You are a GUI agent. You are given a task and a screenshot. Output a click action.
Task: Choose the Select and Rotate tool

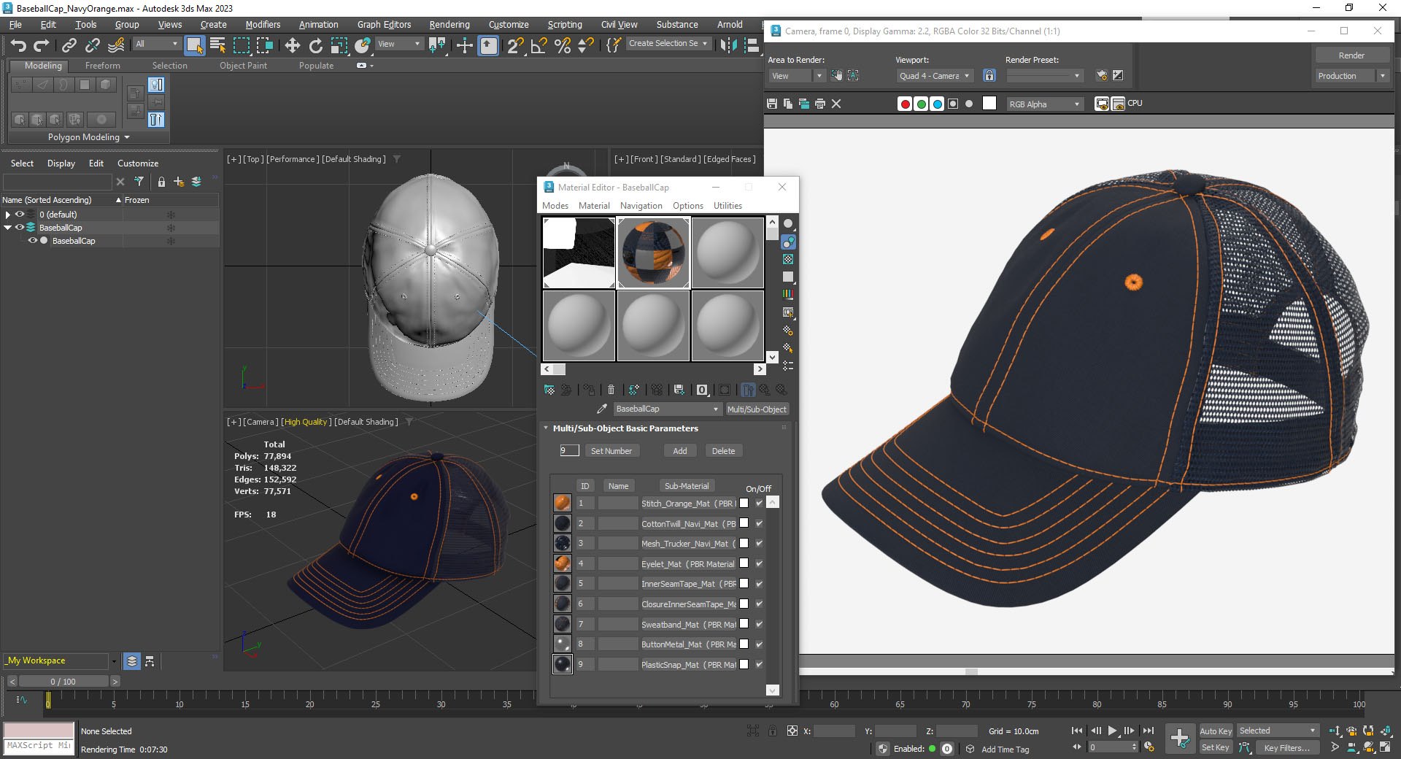point(315,45)
